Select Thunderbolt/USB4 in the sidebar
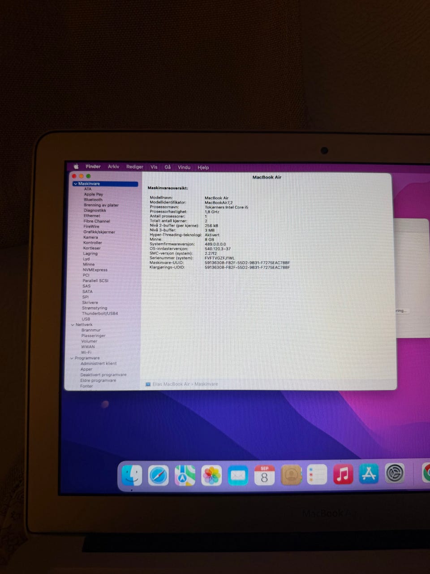 point(100,313)
